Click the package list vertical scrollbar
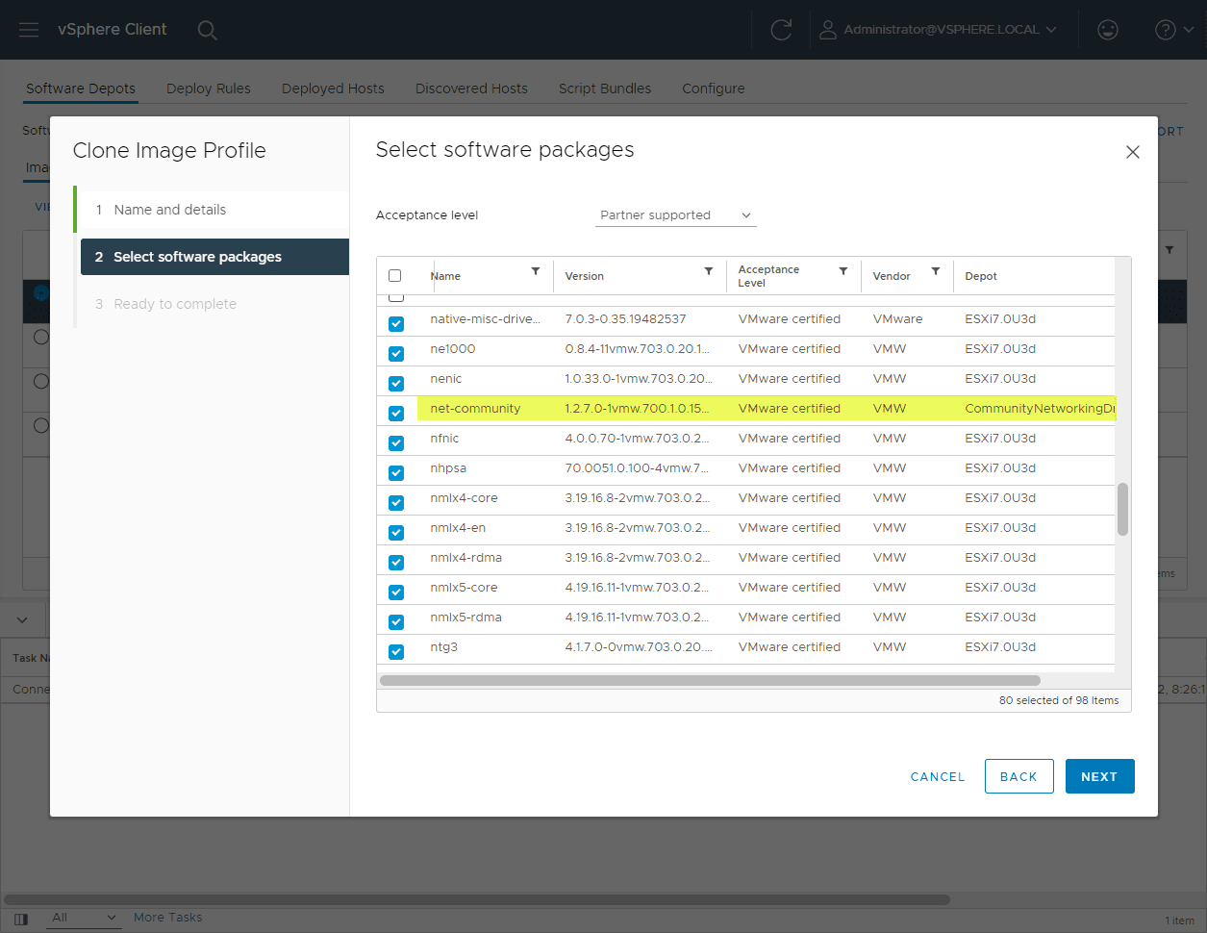Image resolution: width=1207 pixels, height=933 pixels. [x=1122, y=509]
